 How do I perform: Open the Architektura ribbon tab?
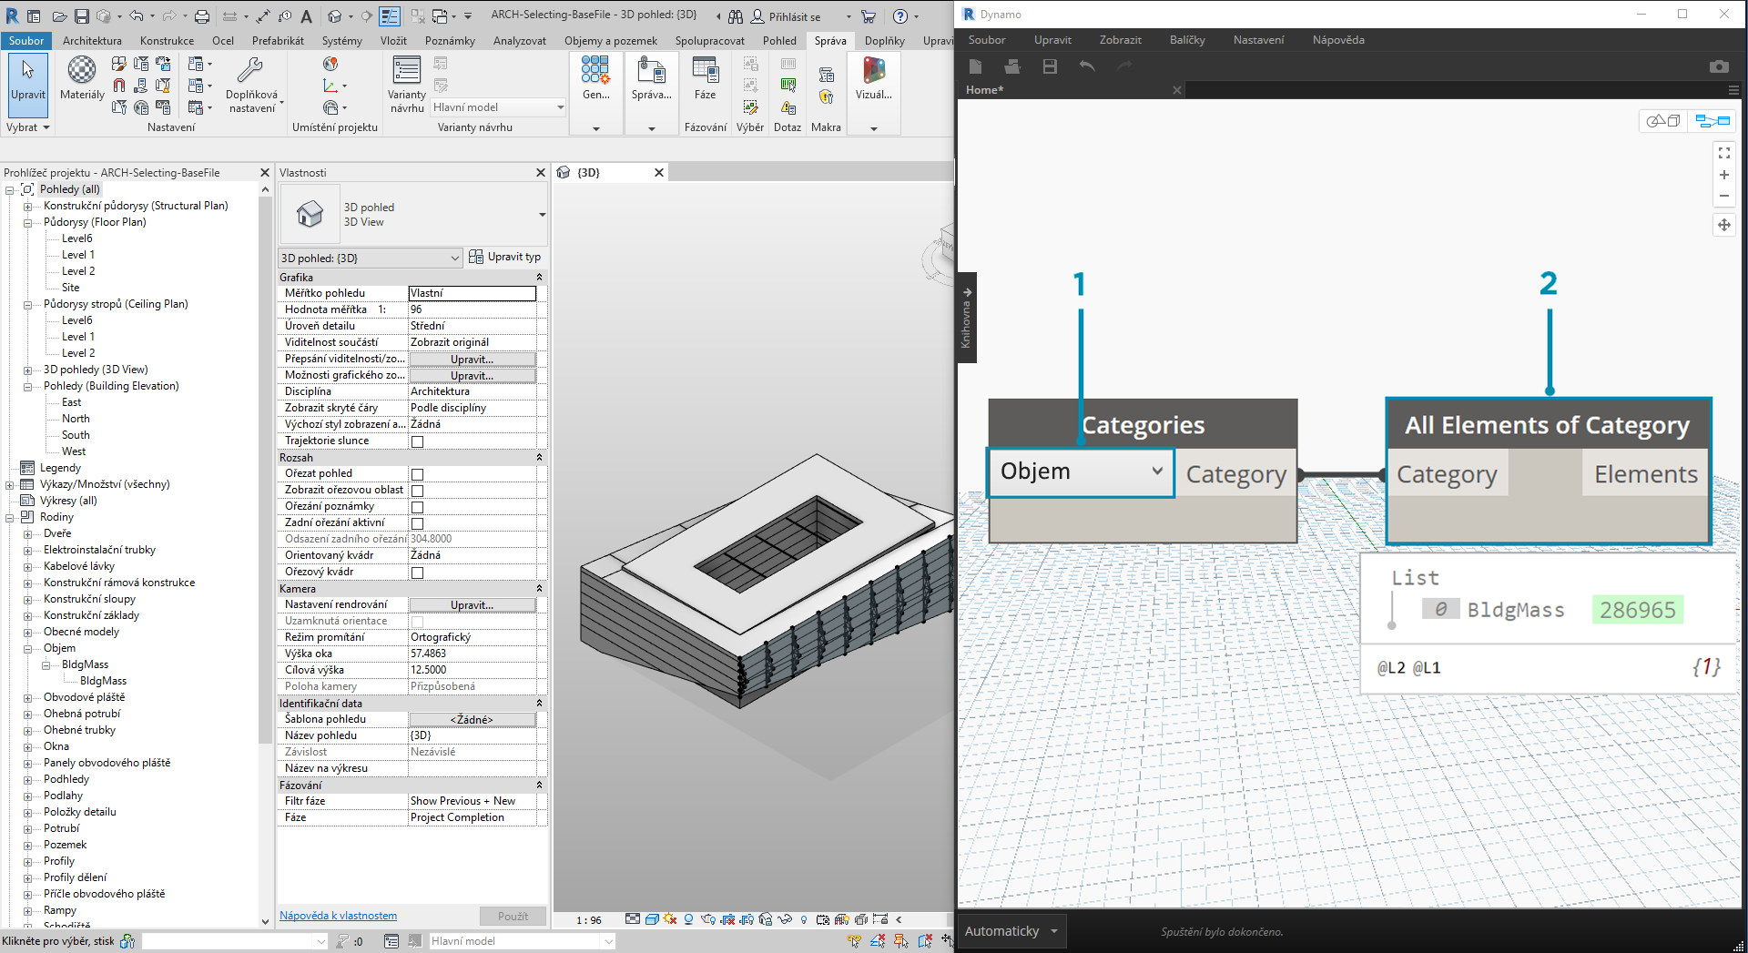pyautogui.click(x=92, y=41)
